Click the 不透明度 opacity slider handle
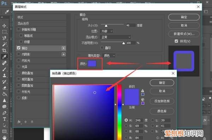Viewport: 212px width, 140px height. click(x=123, y=43)
